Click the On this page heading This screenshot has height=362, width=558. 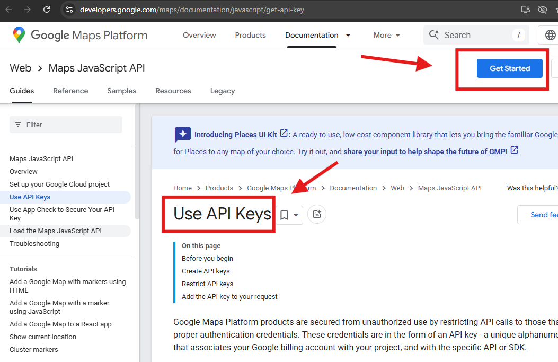tap(201, 245)
